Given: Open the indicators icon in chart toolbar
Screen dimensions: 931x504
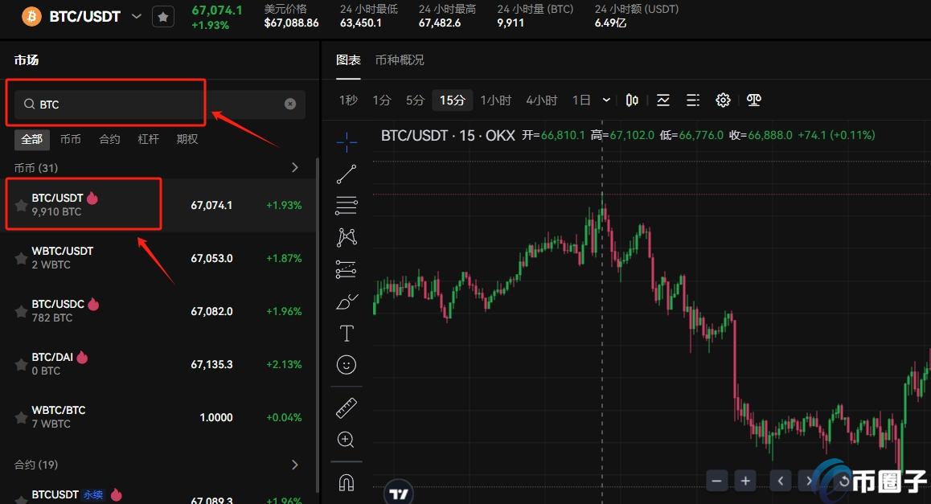Looking at the screenshot, I should 663,100.
